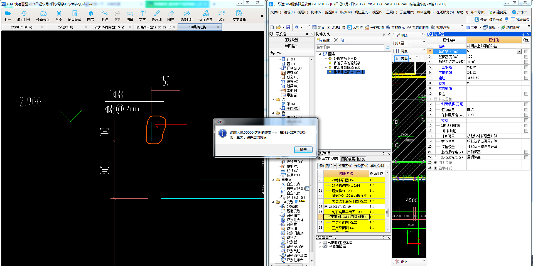Click the 整理图纸 button
This screenshot has width=533, height=266.
(x=345, y=166)
